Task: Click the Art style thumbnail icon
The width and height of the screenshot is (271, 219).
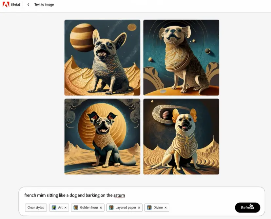Action: point(54,208)
